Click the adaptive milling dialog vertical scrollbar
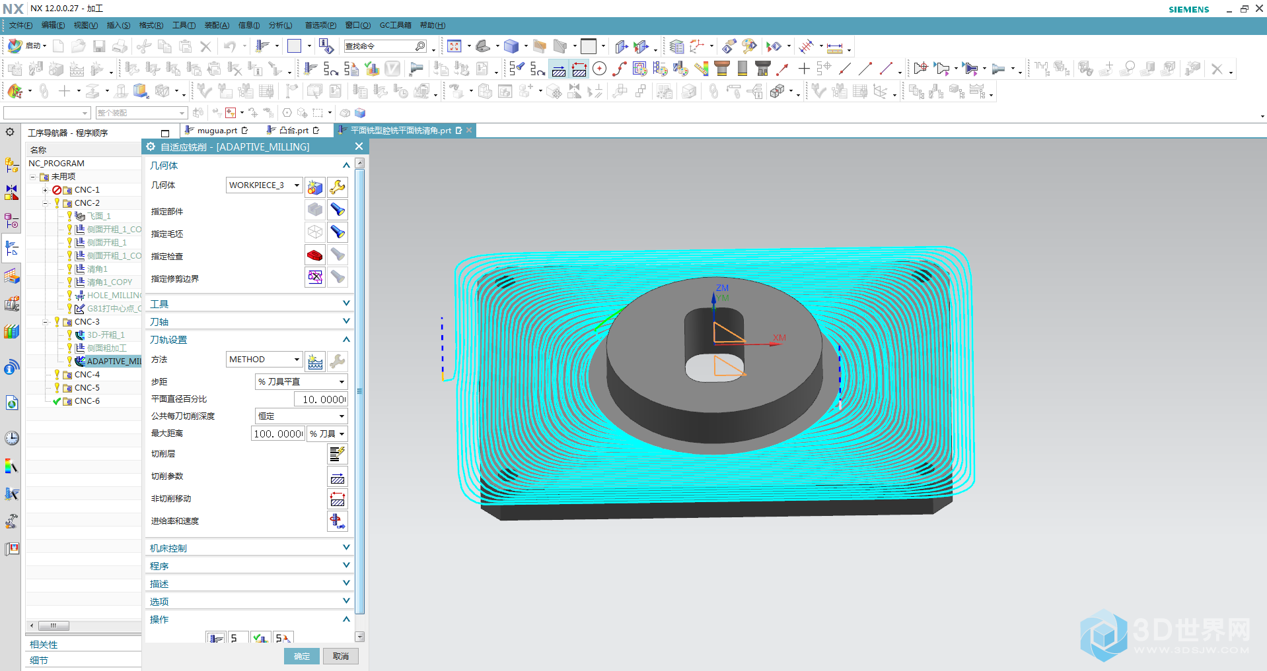 360,391
